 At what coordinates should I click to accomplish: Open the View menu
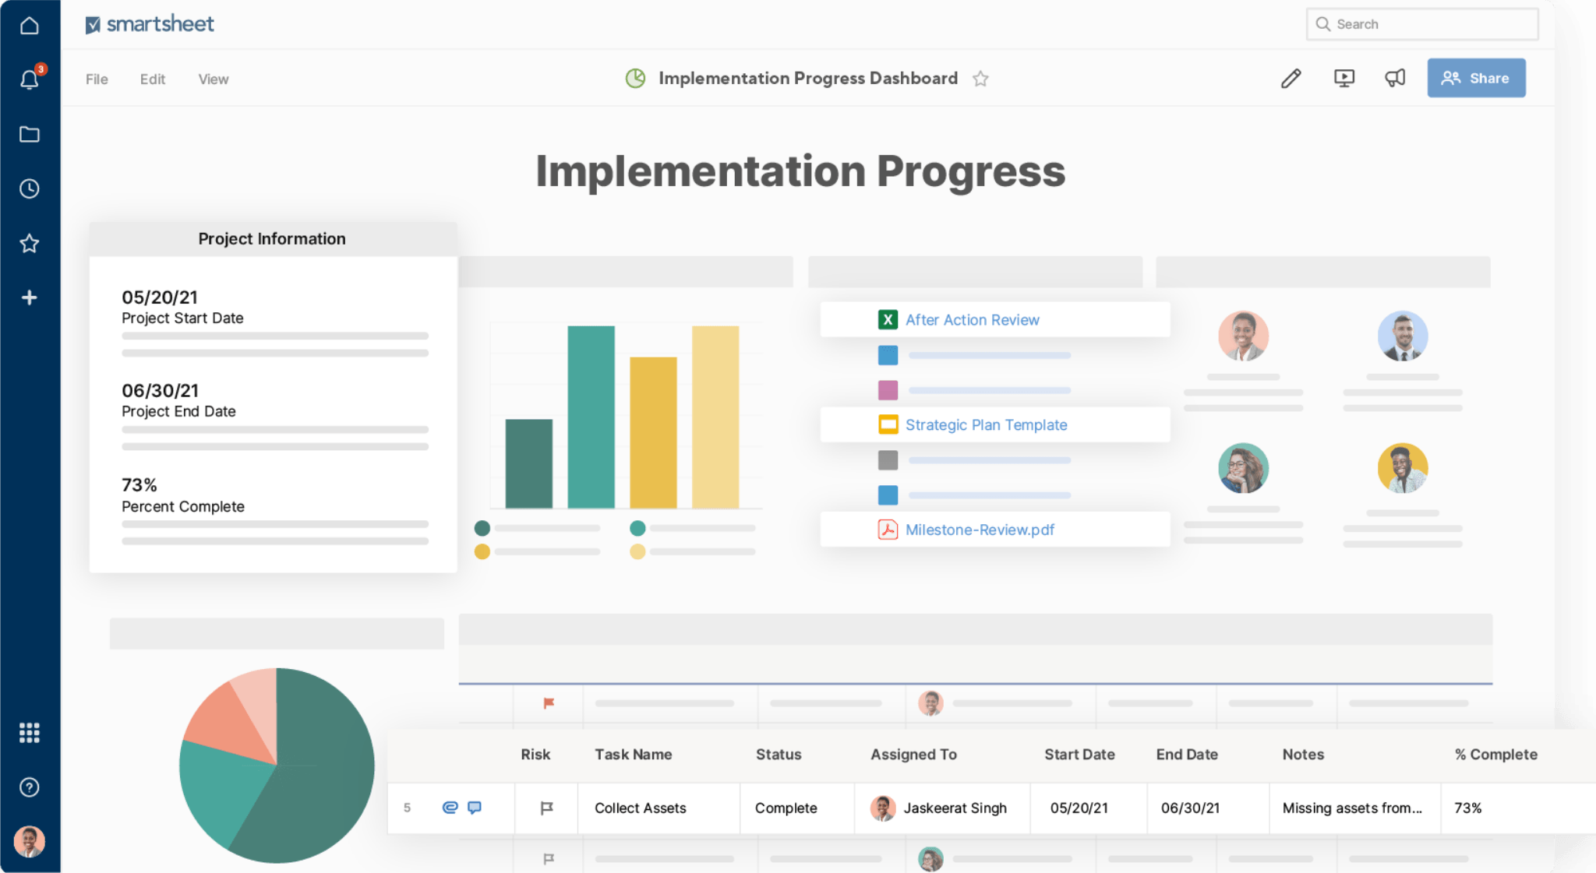213,79
